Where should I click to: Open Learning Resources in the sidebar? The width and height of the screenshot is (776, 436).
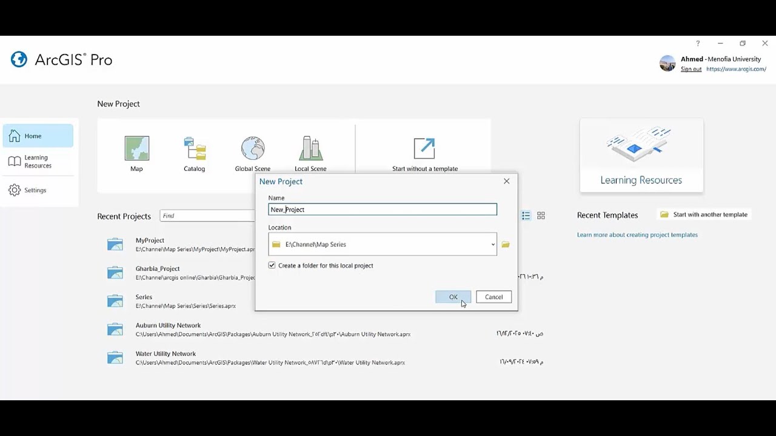38,162
